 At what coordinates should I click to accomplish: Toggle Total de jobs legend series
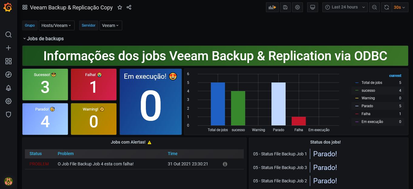372,83
